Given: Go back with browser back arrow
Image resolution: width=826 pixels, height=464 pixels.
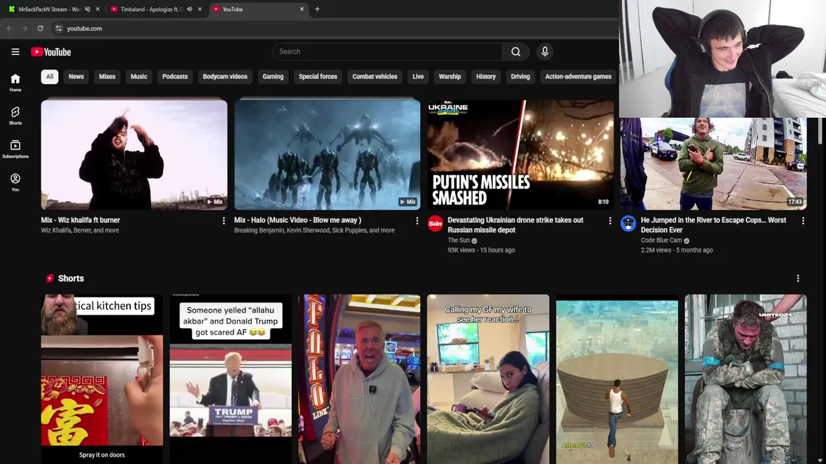Looking at the screenshot, I should coord(9,28).
